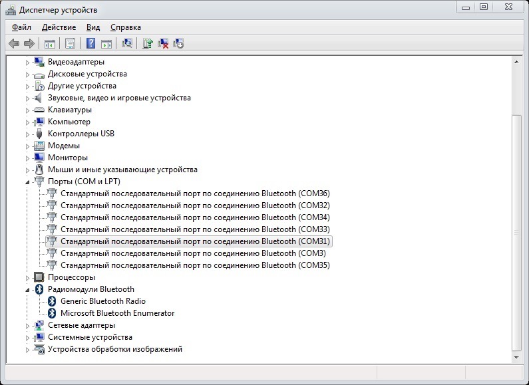Click the Update driver green arrow icon
This screenshot has width=529, height=385.
[148, 43]
